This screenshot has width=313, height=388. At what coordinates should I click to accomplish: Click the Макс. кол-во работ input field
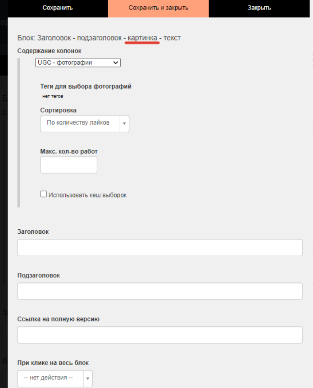(68, 165)
